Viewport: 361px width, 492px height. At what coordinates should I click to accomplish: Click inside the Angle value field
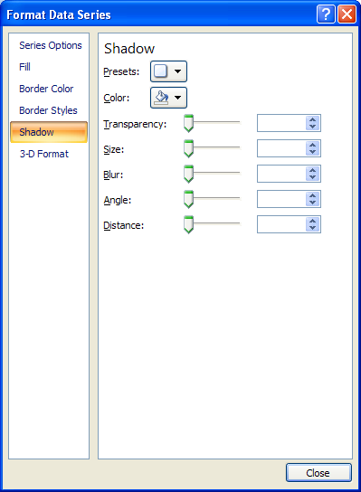coord(281,199)
